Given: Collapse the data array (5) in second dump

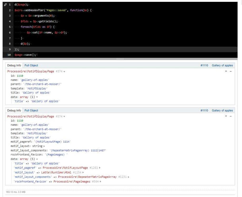Looking at the screenshot, I should coord(37,159).
